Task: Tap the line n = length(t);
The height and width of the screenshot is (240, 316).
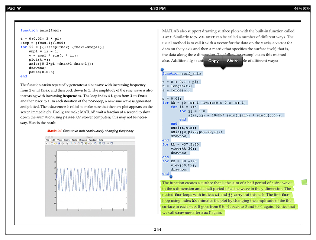Action: tap(177, 86)
